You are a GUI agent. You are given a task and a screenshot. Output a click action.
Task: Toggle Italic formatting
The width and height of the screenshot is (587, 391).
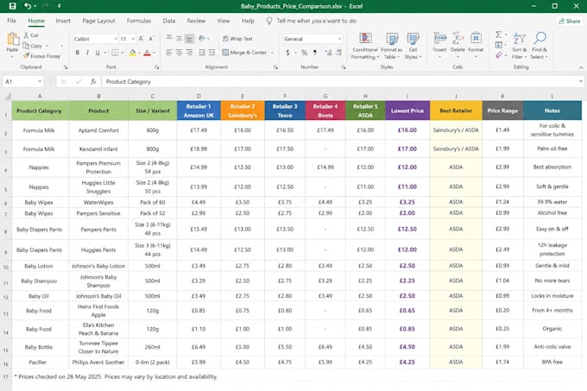(87, 53)
